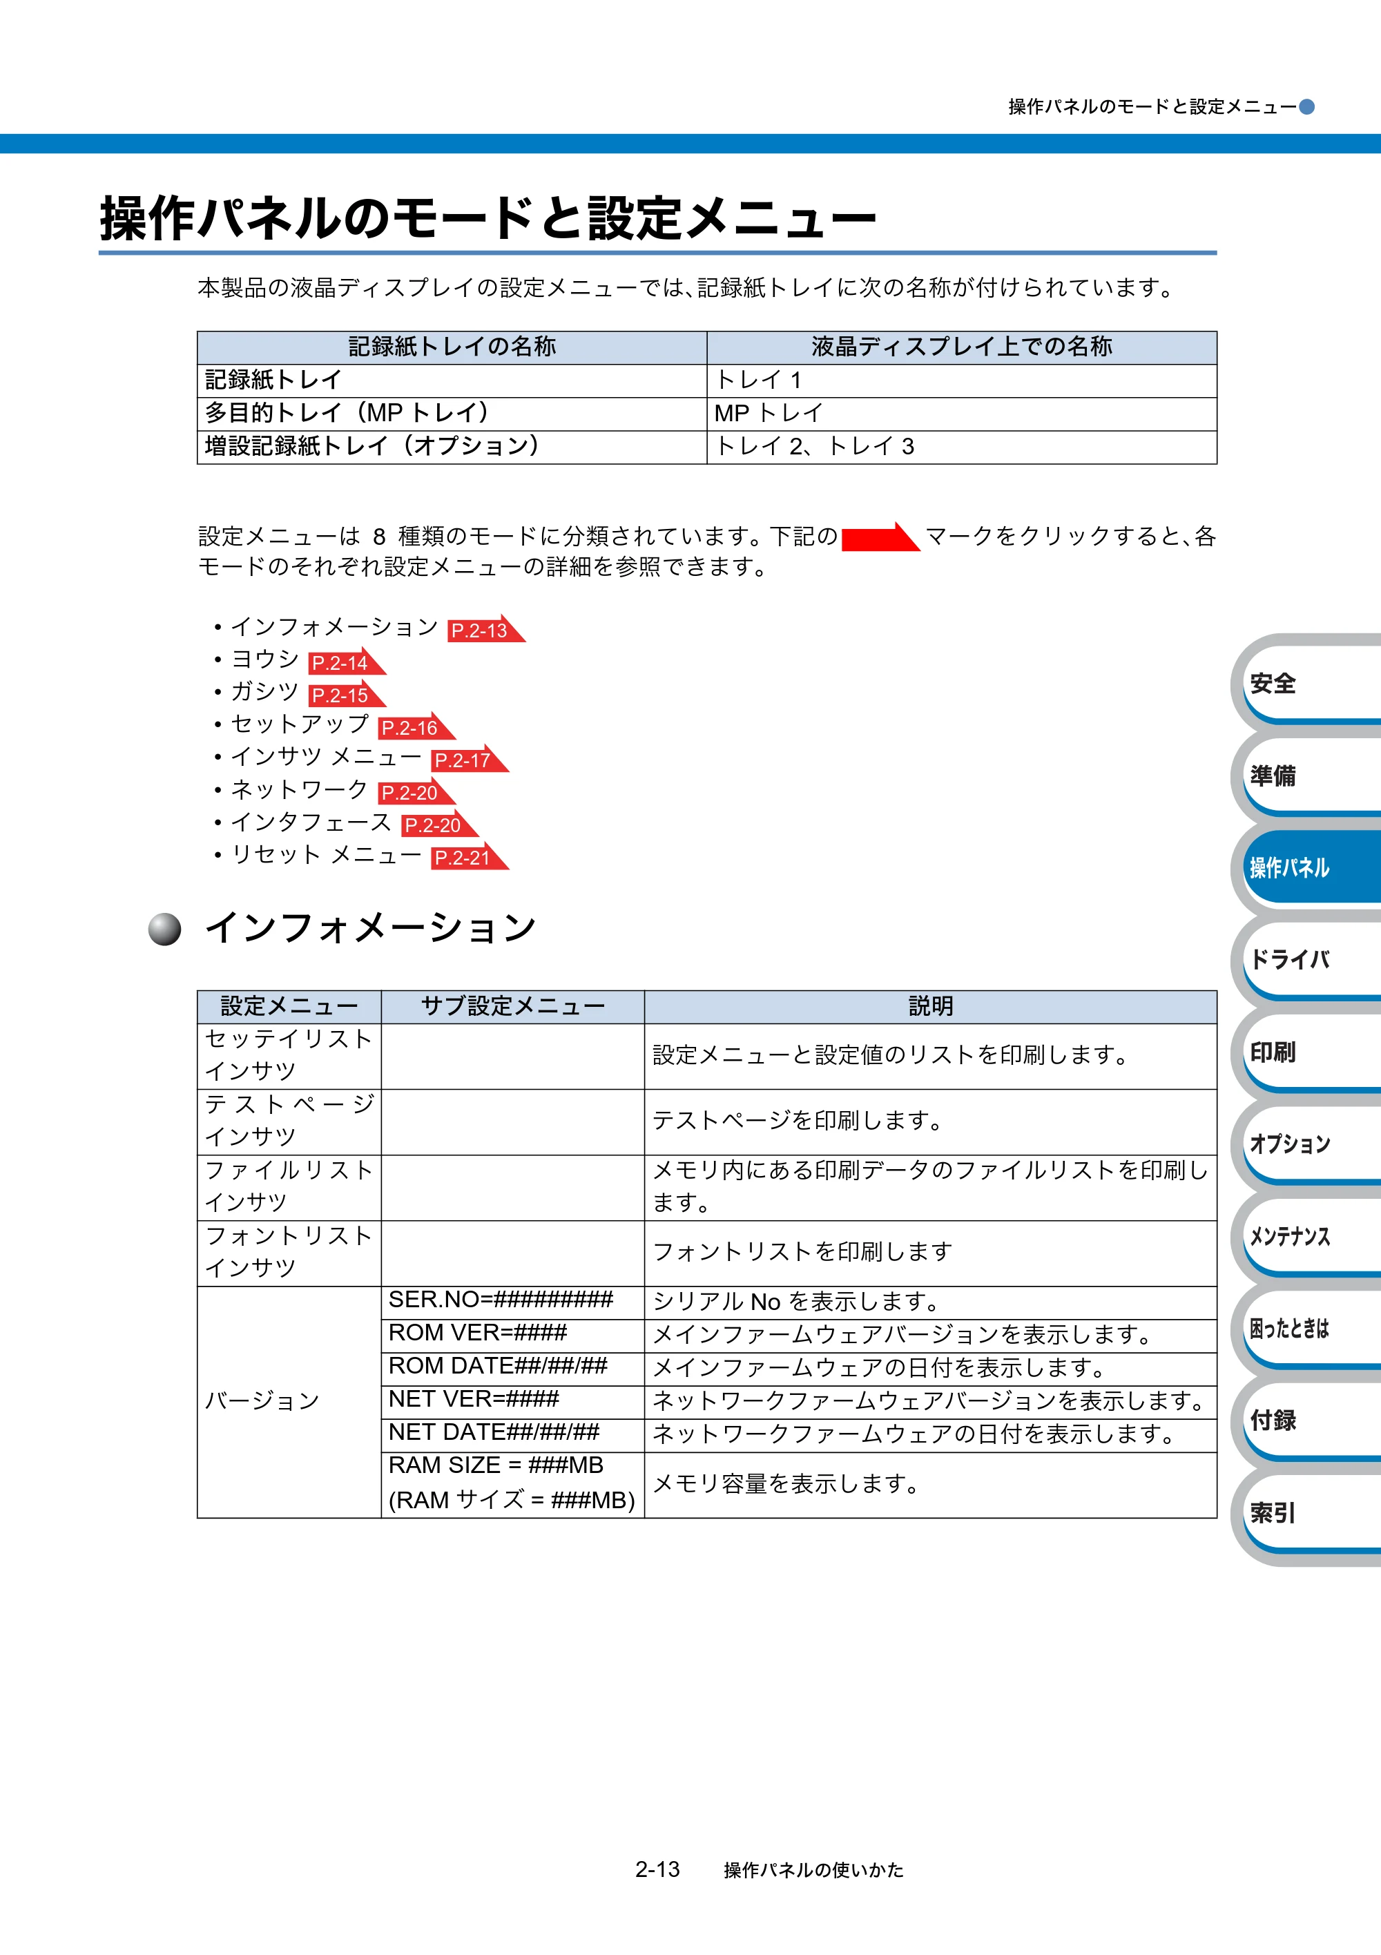Select the cell トレイ 2、トレイ 3
This screenshot has width=1381, height=1955.
point(962,447)
